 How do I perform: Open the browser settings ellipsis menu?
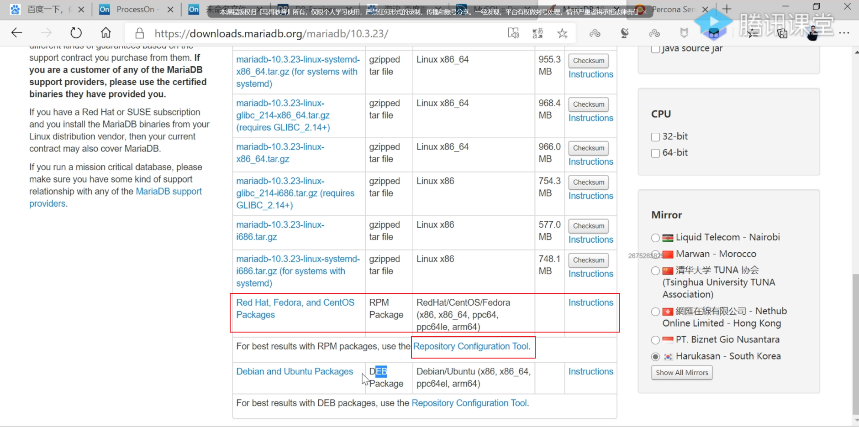click(844, 33)
